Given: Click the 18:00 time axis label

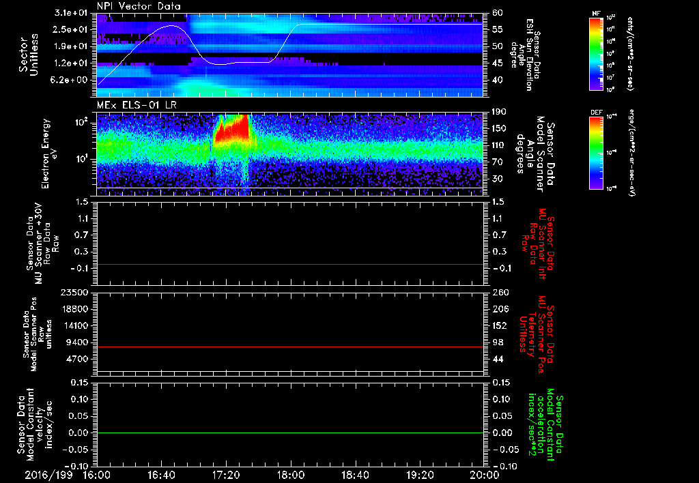Looking at the screenshot, I should coord(291,475).
